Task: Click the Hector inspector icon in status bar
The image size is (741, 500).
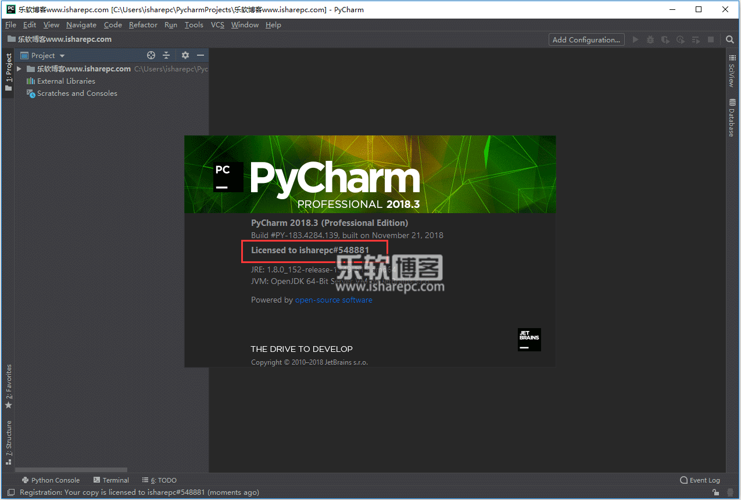Action: pos(729,492)
